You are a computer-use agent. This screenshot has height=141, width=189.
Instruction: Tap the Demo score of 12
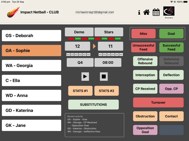[77, 46]
